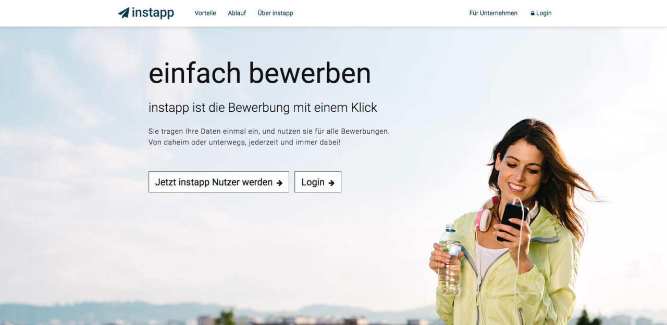Click the bordered Login button in hero section
The height and width of the screenshot is (325, 667).
pyautogui.click(x=318, y=182)
